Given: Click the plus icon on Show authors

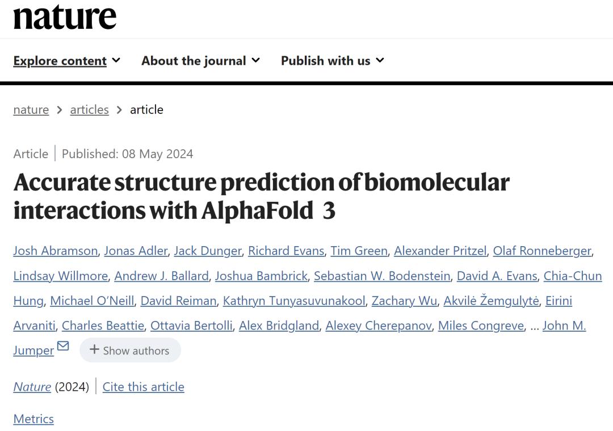Looking at the screenshot, I should (95, 350).
